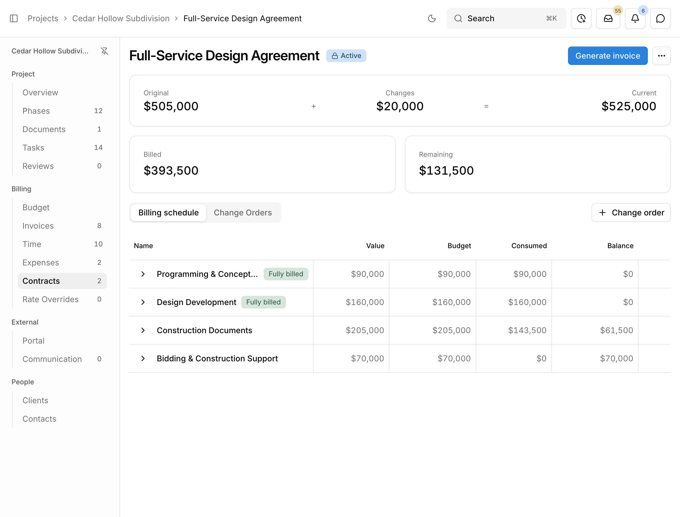Unpin the Cedar Hollow sidebar project

pyautogui.click(x=105, y=51)
